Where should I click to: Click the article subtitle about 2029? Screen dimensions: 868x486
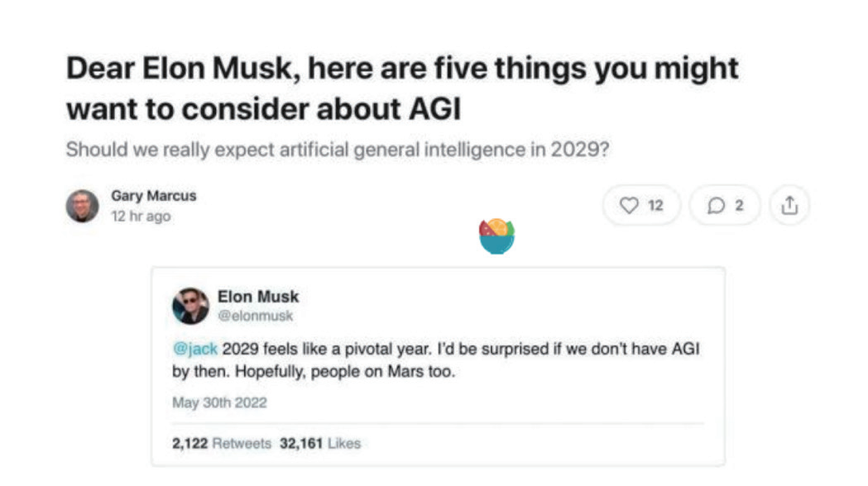click(x=338, y=150)
